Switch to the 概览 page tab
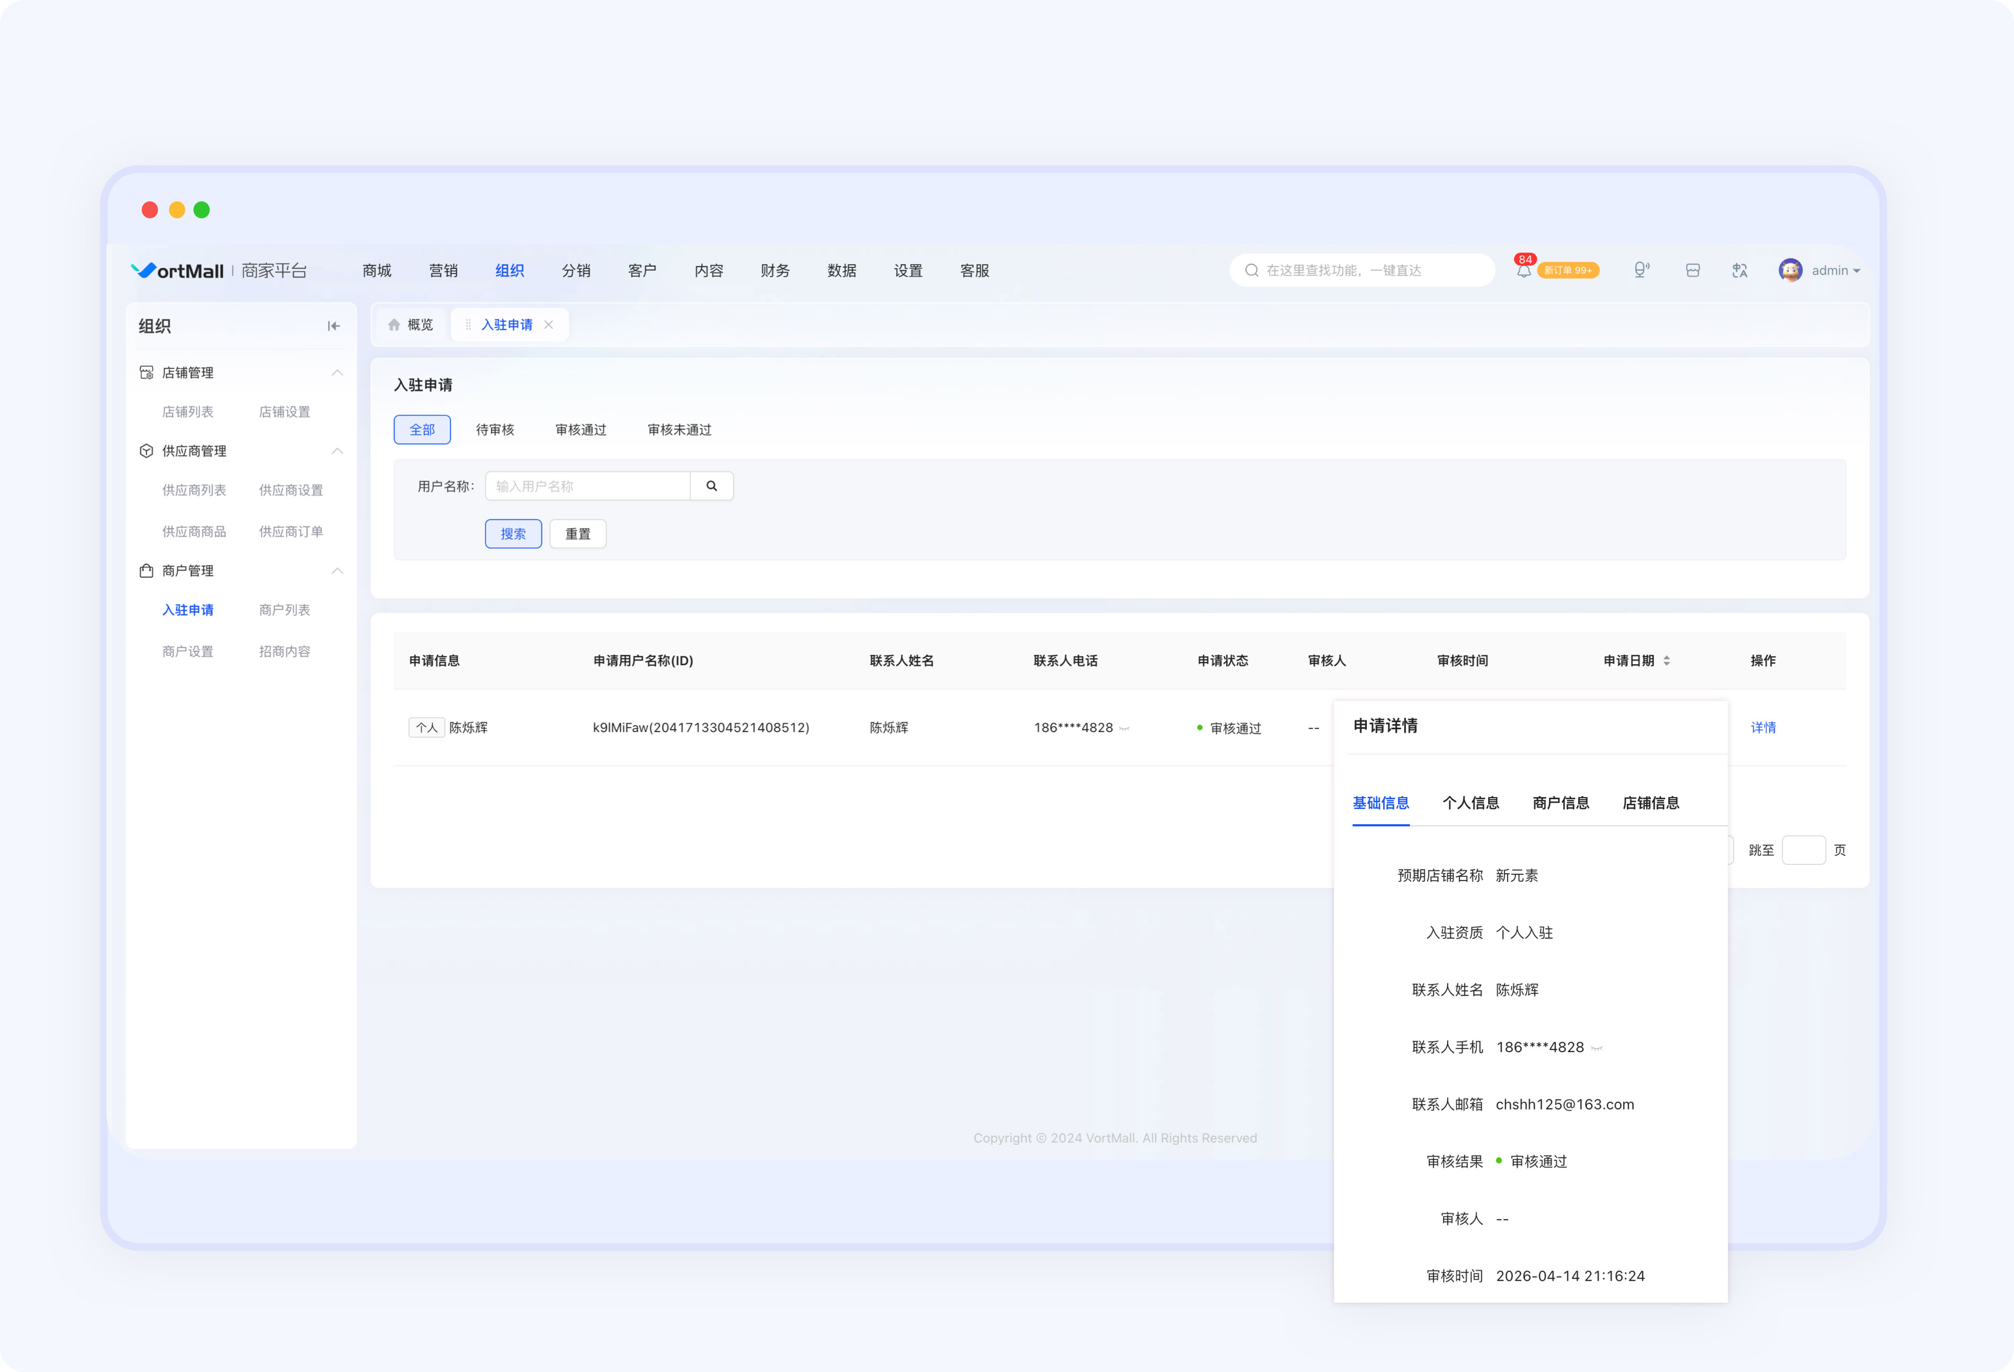This screenshot has width=2014, height=1372. [x=410, y=325]
